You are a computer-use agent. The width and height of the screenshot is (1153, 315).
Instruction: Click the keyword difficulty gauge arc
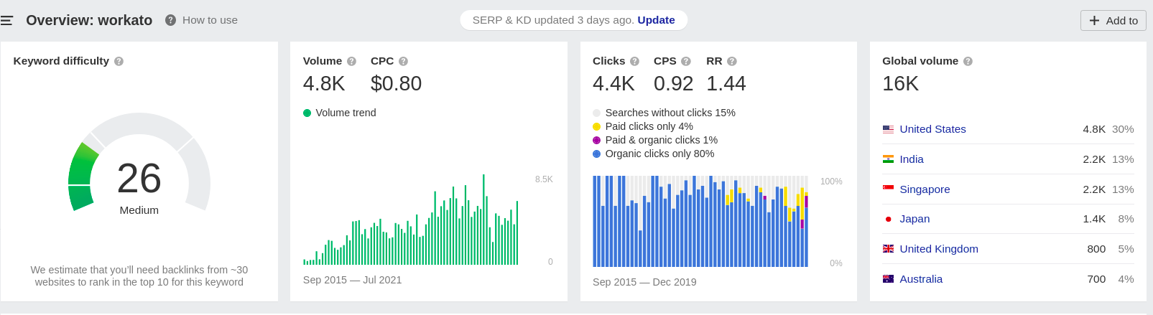click(139, 161)
